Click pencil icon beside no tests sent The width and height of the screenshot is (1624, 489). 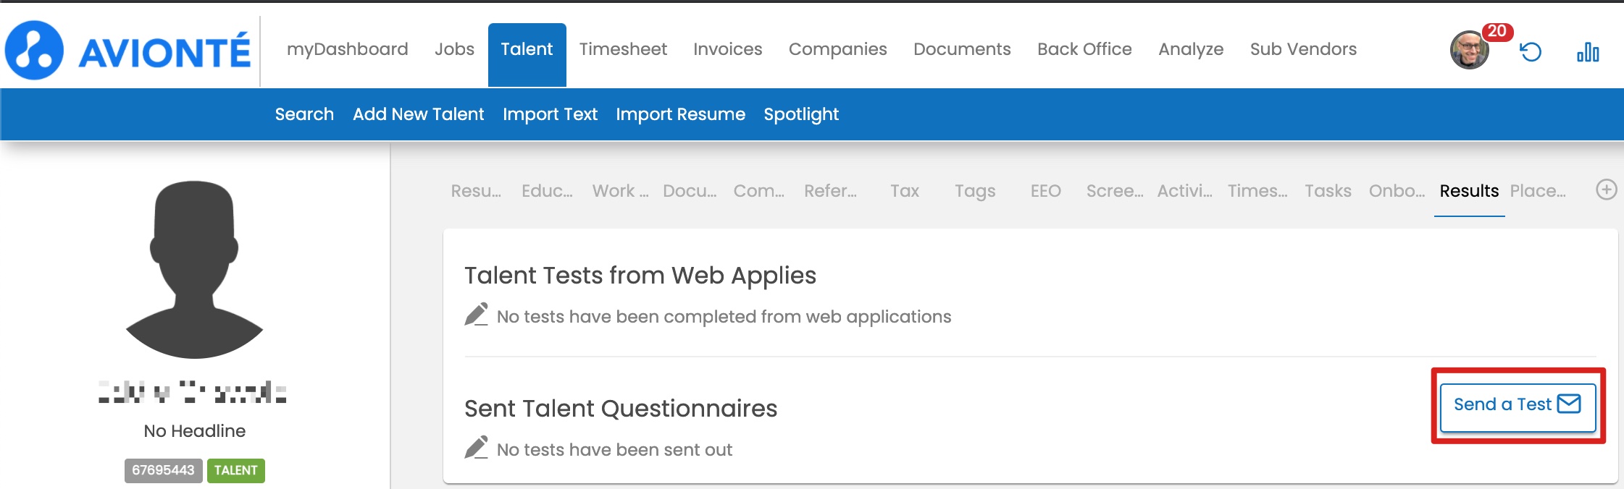pyautogui.click(x=476, y=448)
